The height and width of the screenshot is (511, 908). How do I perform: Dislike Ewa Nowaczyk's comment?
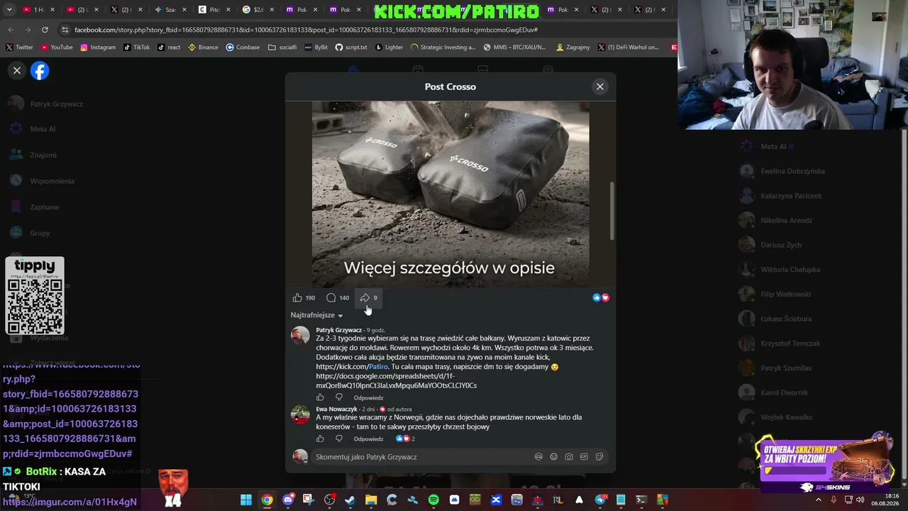[338, 439]
